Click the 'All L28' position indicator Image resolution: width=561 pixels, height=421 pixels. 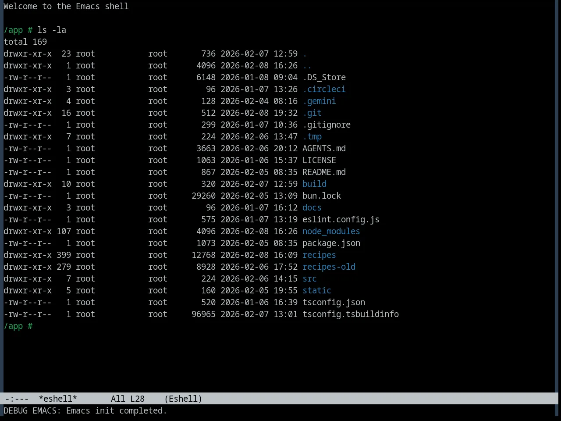point(128,399)
